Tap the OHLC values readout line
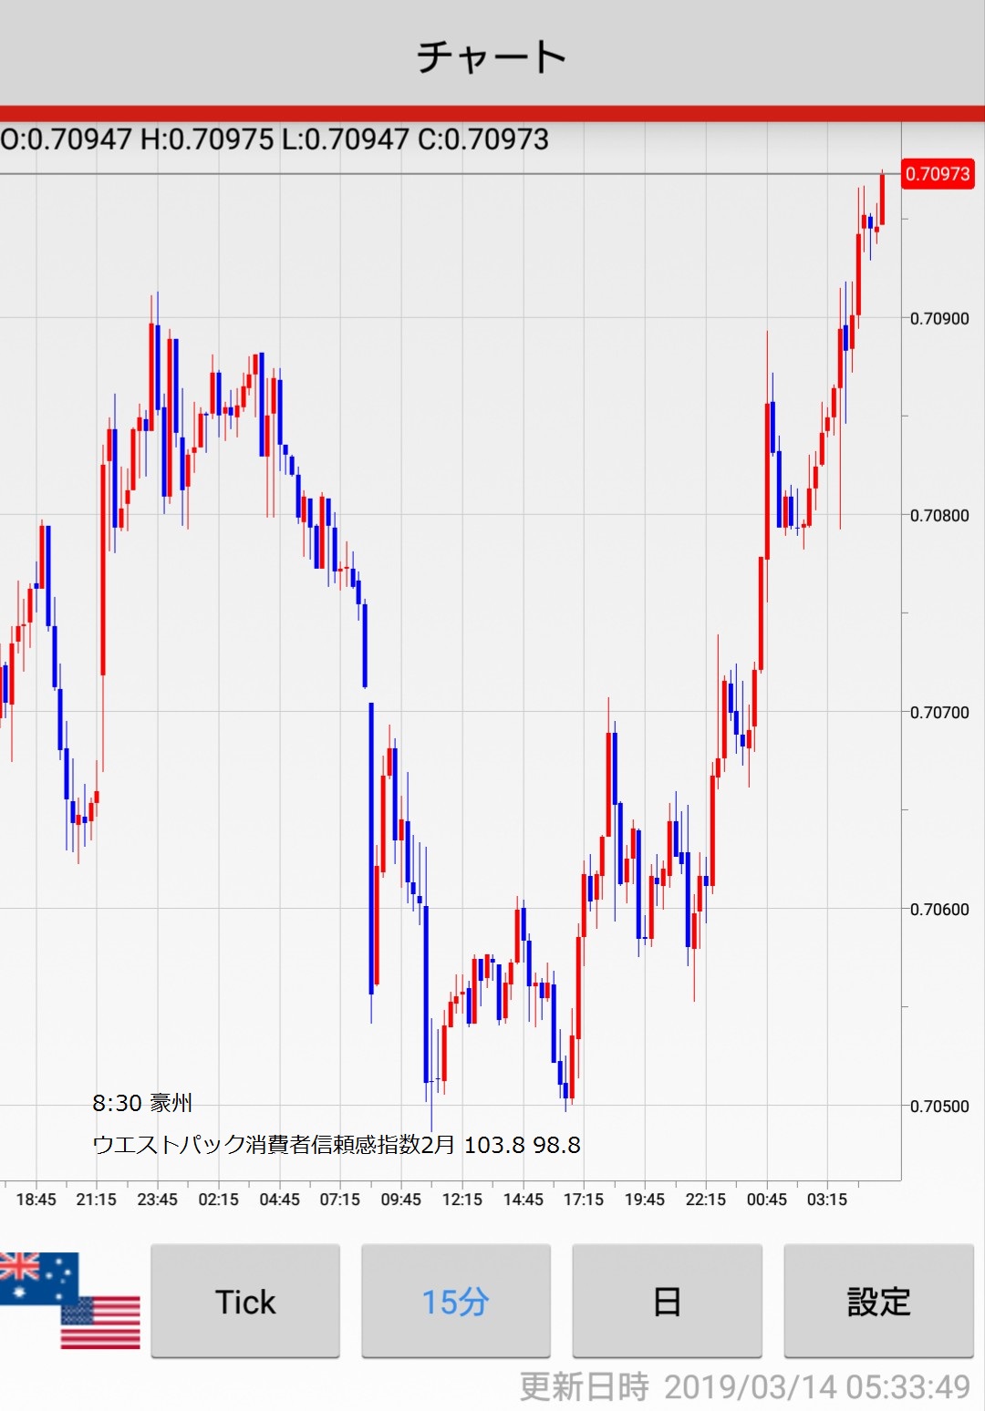The height and width of the screenshot is (1411, 985). coord(275,139)
